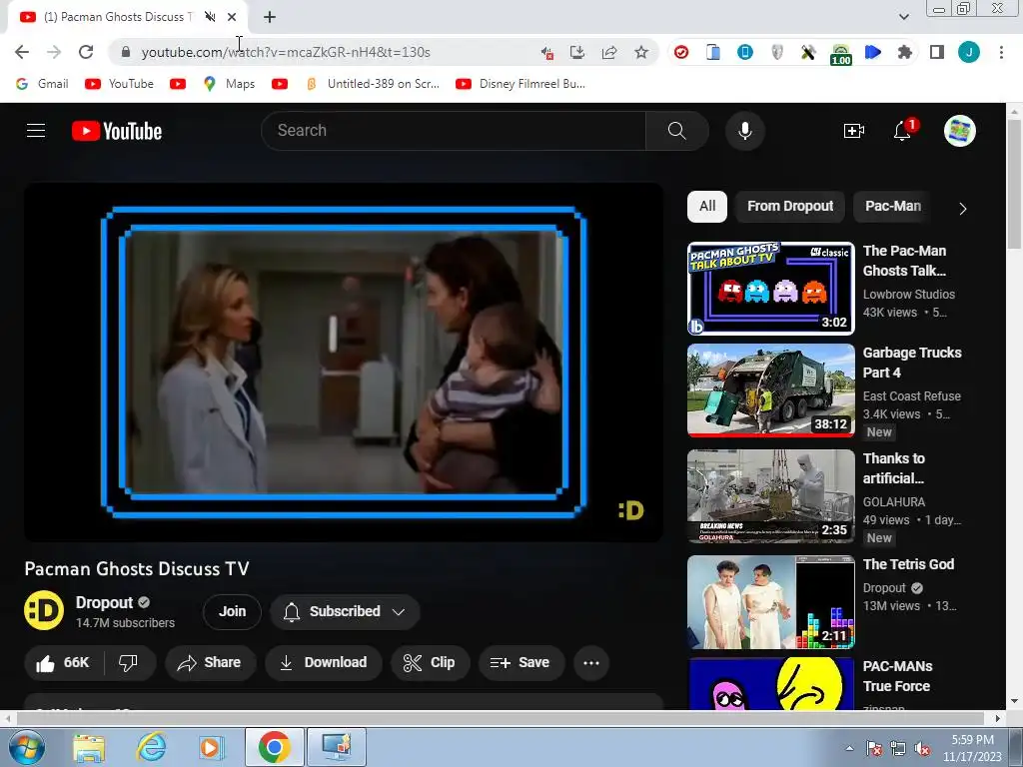Expand the Subscribed notification dropdown
This screenshot has height=767, width=1023.
345,612
